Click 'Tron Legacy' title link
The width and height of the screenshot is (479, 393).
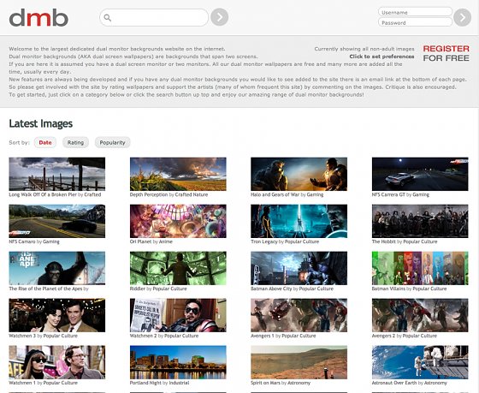[x=264, y=241]
